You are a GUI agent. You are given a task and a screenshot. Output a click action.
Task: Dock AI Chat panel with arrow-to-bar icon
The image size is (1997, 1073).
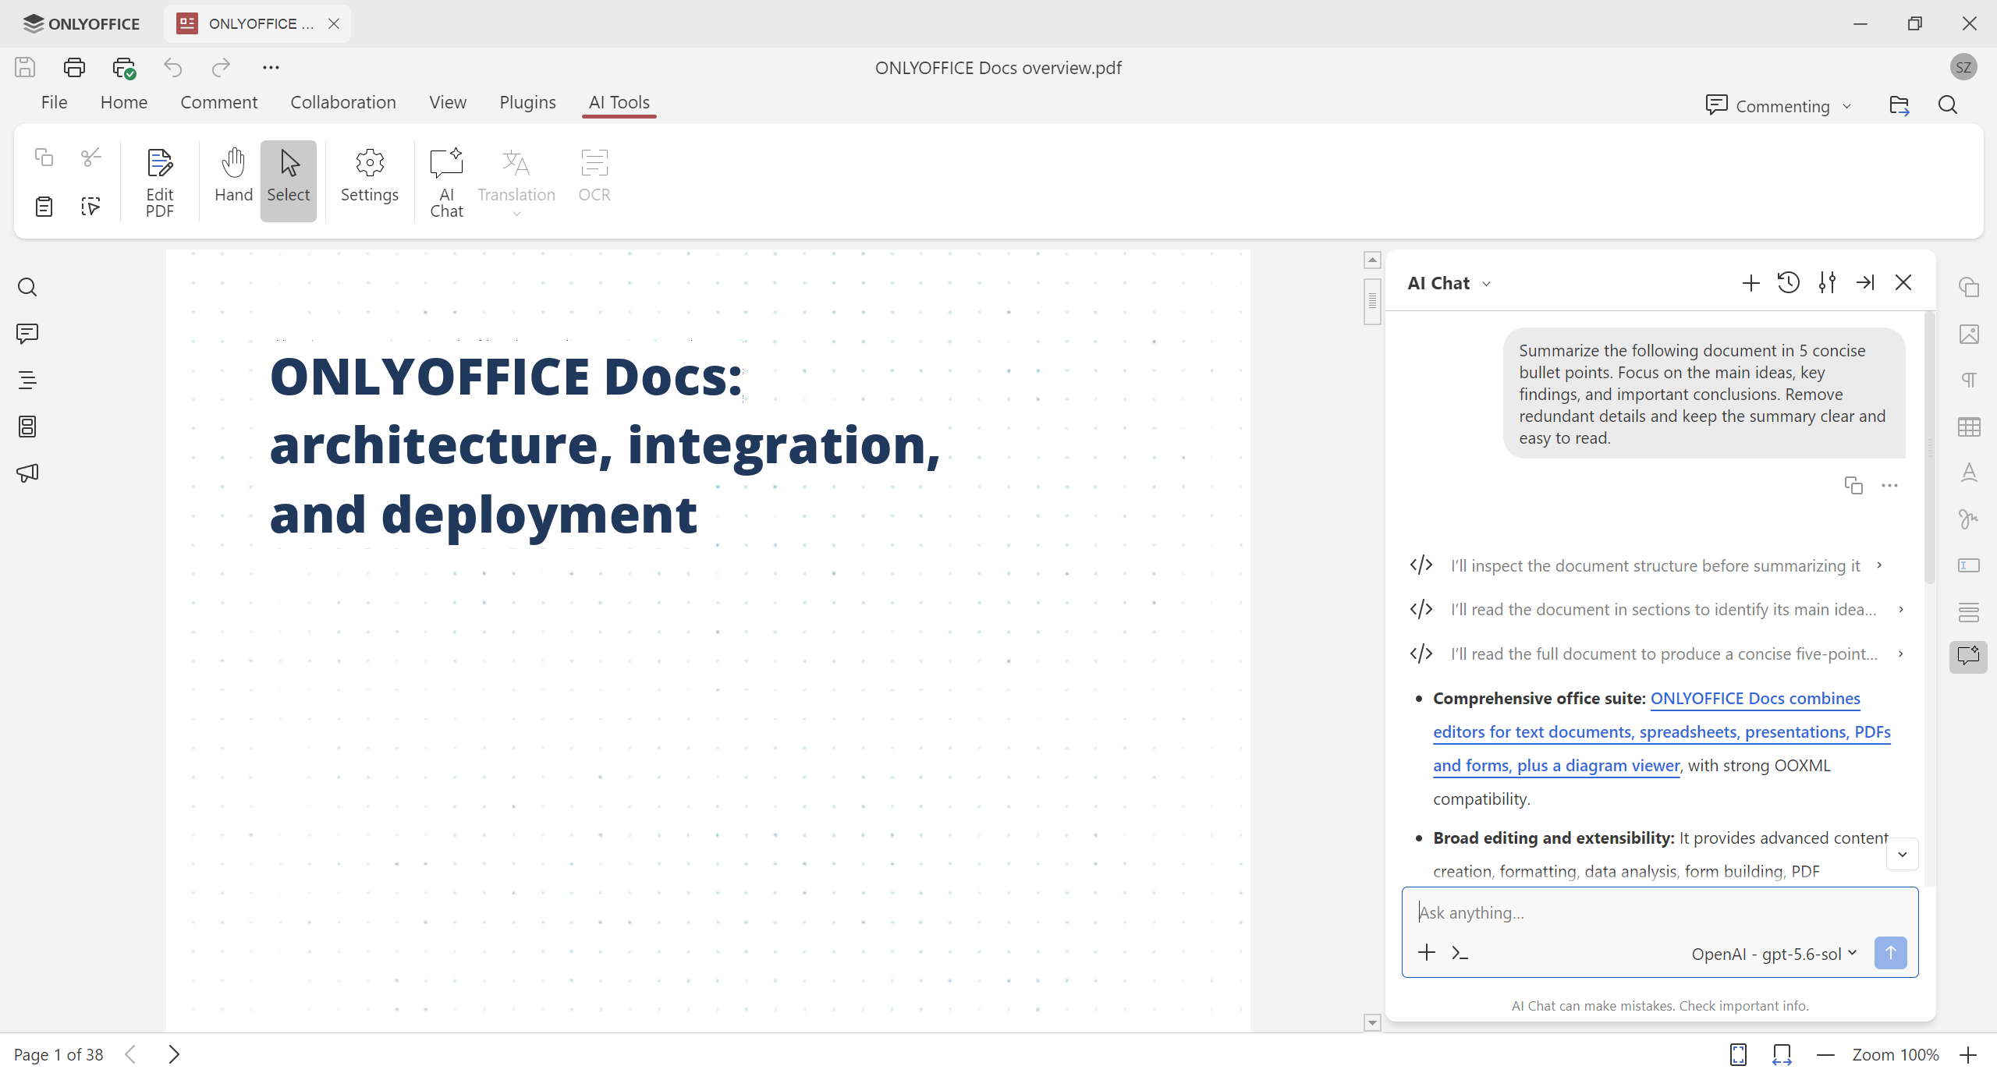click(1865, 282)
